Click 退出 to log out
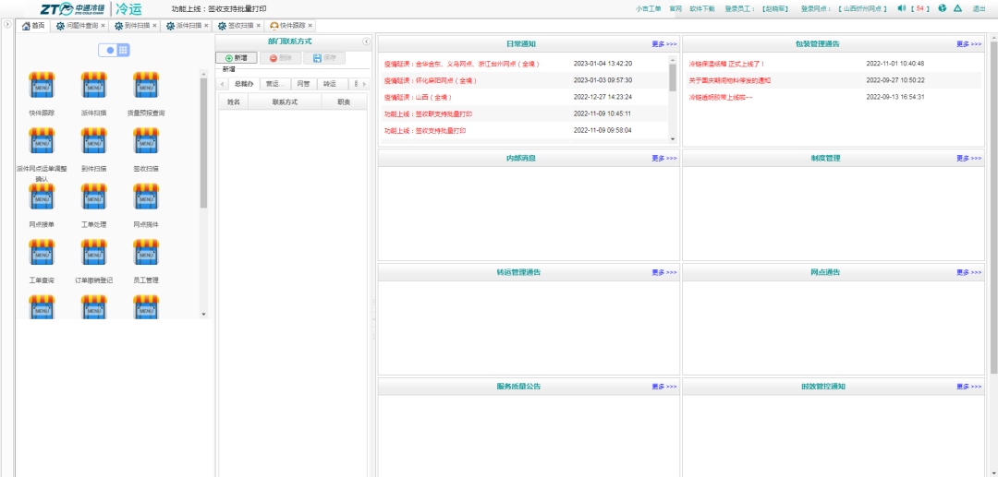The width and height of the screenshot is (998, 477). tap(979, 9)
